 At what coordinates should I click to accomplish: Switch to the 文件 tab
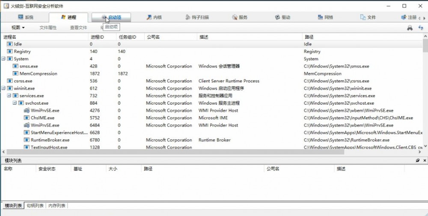368,17
